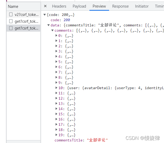Open the Response tab

[x=120, y=6]
